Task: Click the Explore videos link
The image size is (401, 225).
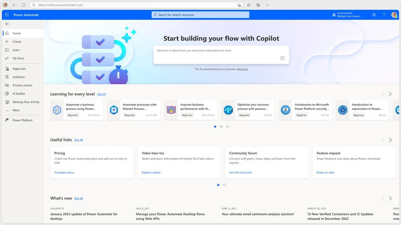Action: [151, 172]
